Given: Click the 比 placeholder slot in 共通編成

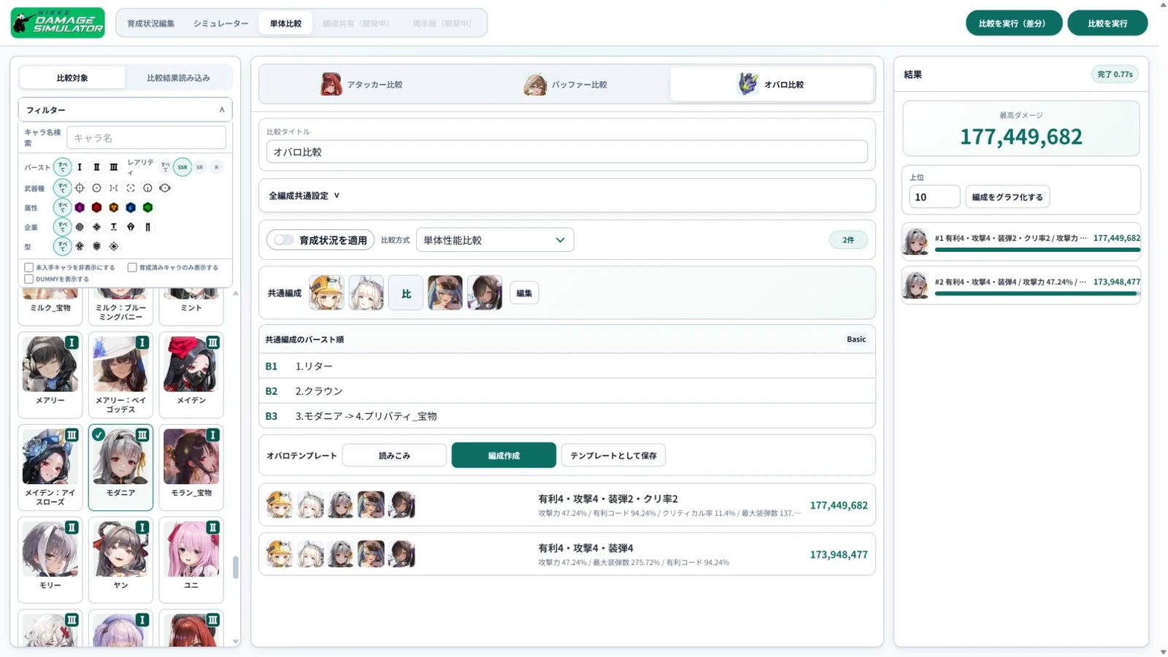Looking at the screenshot, I should point(406,293).
